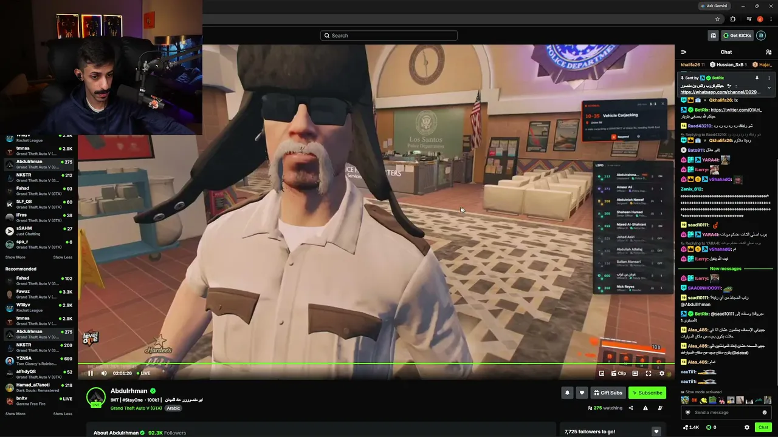Bookmark this page with the star icon
Image resolution: width=778 pixels, height=437 pixels.
[x=717, y=19]
